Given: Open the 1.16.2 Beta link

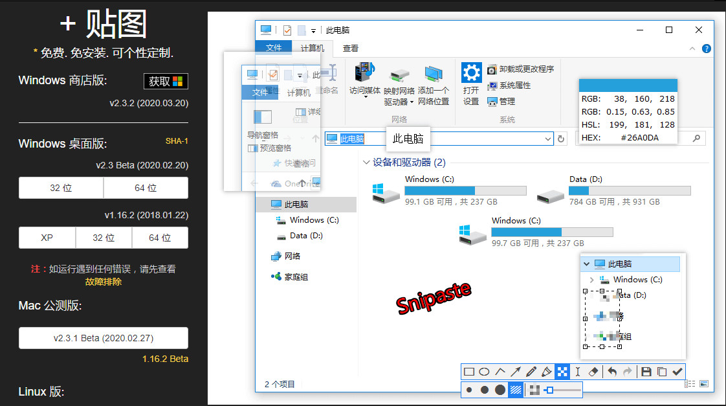Looking at the screenshot, I should coord(165,359).
